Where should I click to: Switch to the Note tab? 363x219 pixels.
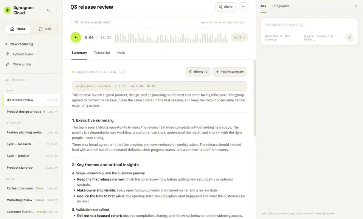(121, 53)
